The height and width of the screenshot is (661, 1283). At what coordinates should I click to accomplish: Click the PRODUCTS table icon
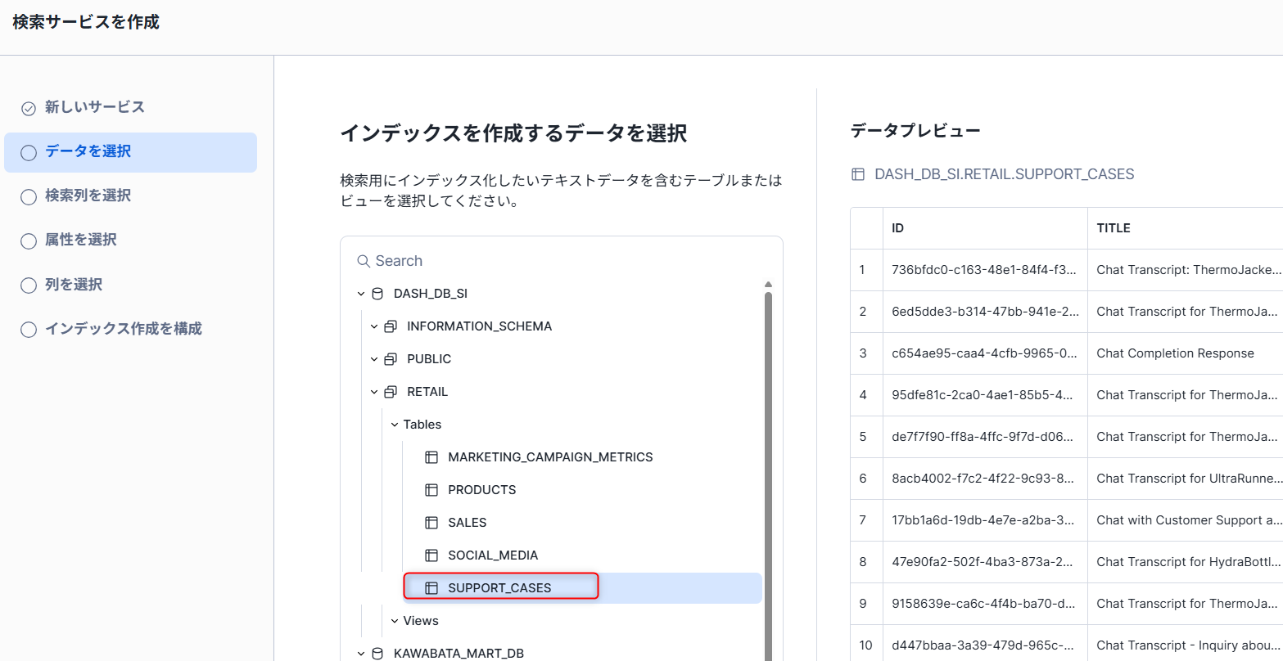pos(431,490)
